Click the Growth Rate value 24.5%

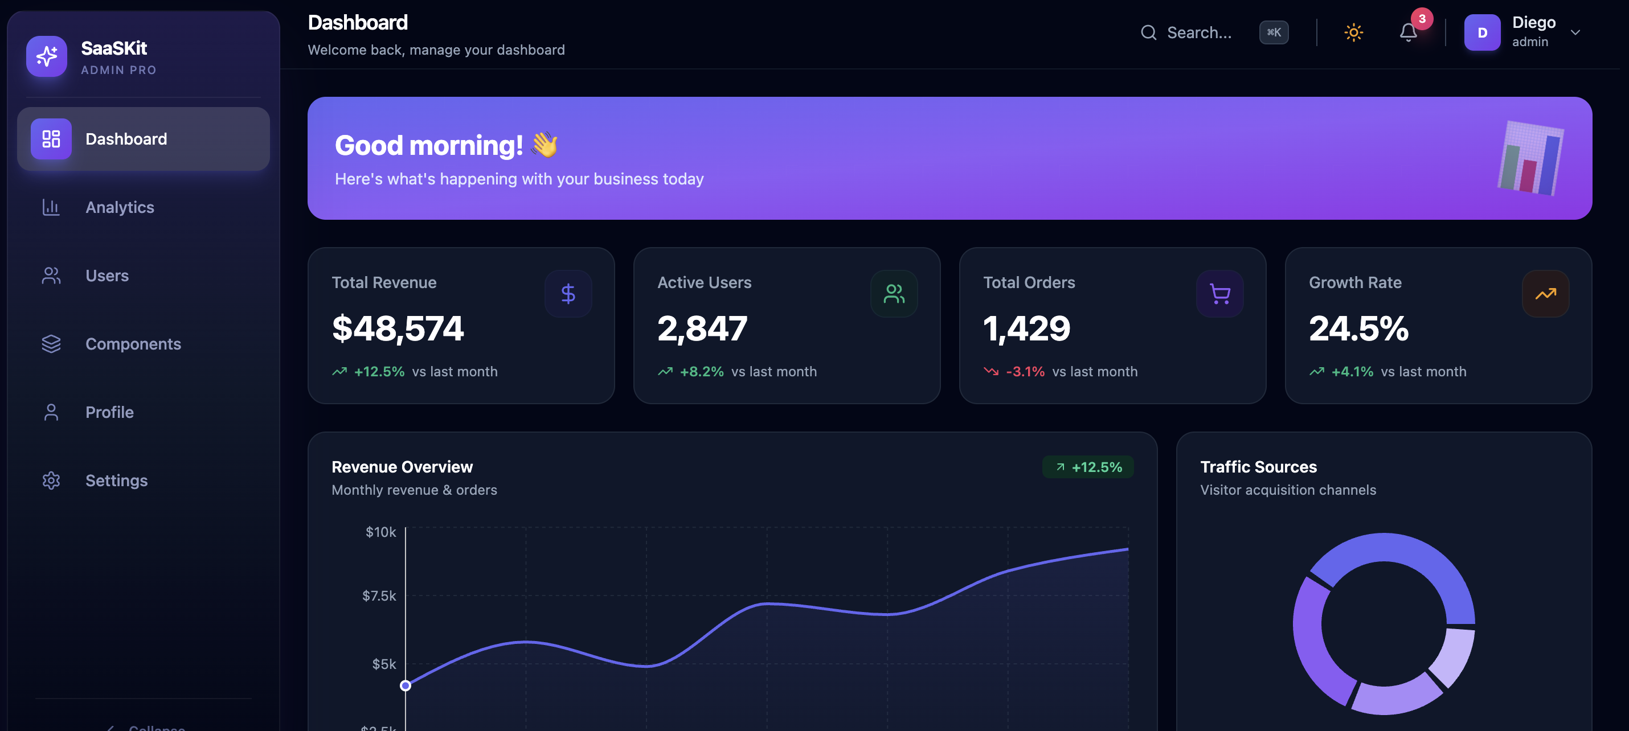[1358, 329]
